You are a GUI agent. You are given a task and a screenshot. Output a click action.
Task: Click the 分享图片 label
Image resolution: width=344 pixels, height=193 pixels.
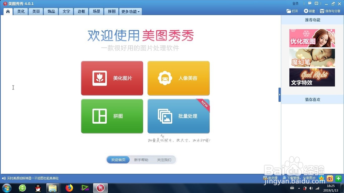tap(309, 178)
